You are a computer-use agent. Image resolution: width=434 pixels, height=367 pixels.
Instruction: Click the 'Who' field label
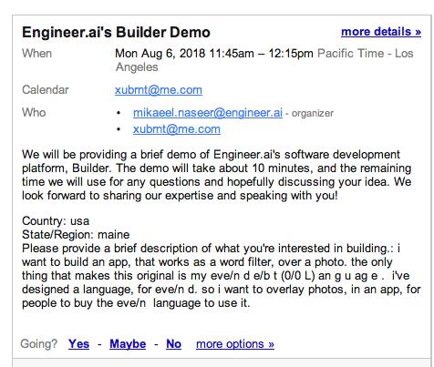pos(34,113)
